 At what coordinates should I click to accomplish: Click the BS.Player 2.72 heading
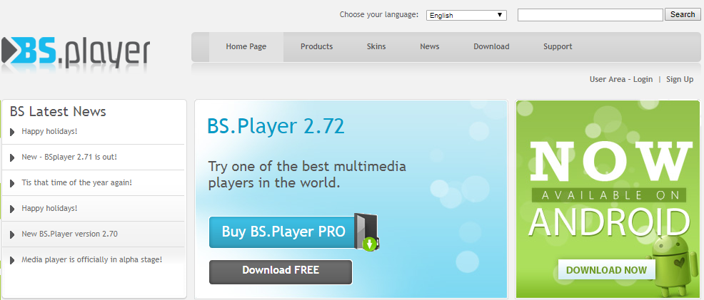276,126
